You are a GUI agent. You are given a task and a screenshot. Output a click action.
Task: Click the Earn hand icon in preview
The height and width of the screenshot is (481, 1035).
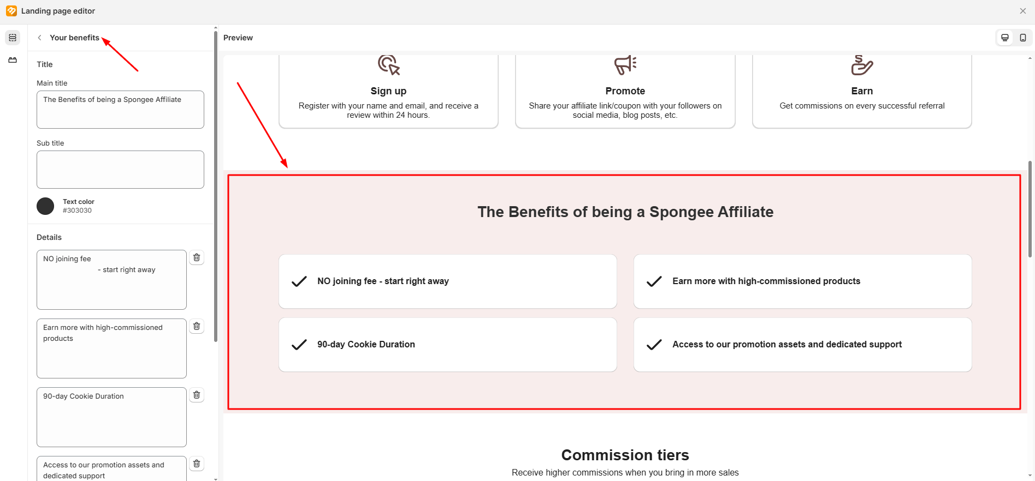(862, 65)
